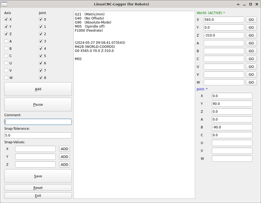Click the World Y field showing 0.0
Image resolution: width=261 pixels, height=203 pixels.
click(224, 28)
